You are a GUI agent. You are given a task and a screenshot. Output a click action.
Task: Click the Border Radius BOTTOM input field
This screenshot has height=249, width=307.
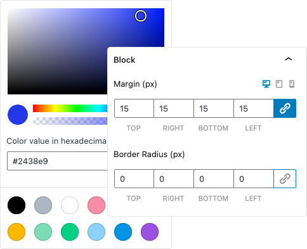point(214,179)
